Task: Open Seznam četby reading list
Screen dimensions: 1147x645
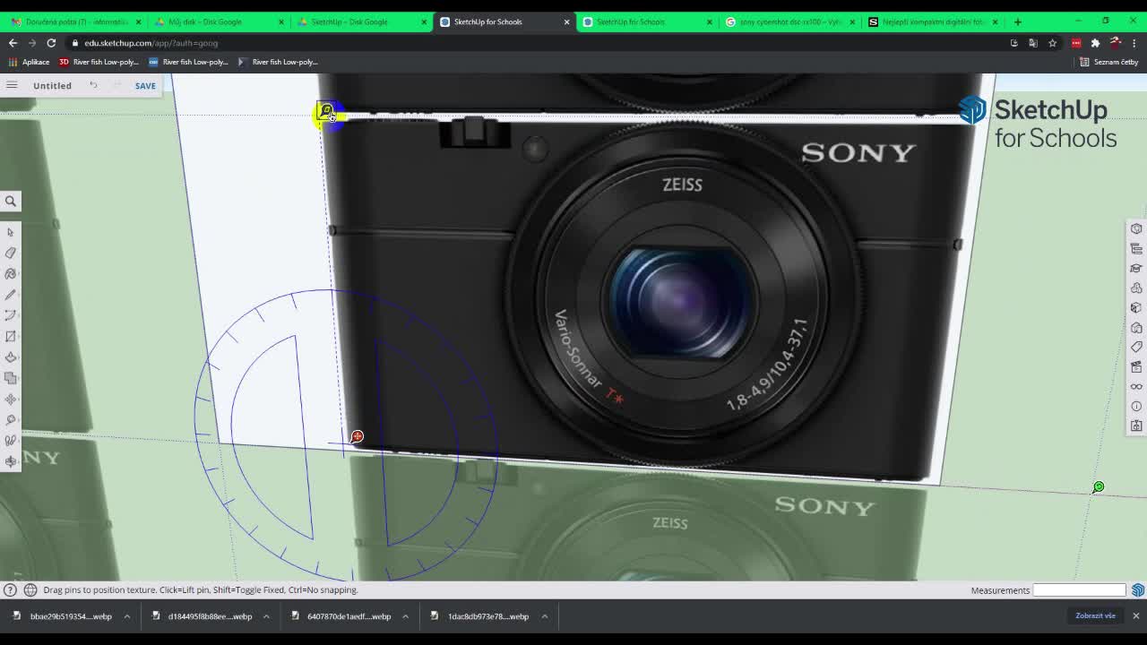Action: click(1108, 62)
